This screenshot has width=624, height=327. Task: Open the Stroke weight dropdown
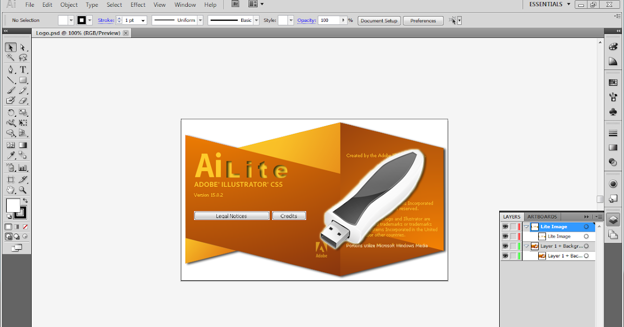pyautogui.click(x=143, y=20)
